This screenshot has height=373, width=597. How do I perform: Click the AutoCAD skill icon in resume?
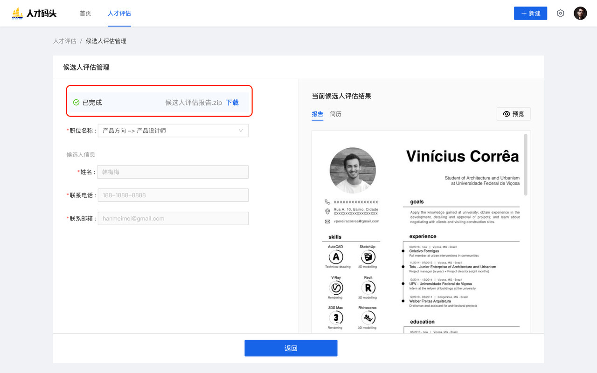335,257
